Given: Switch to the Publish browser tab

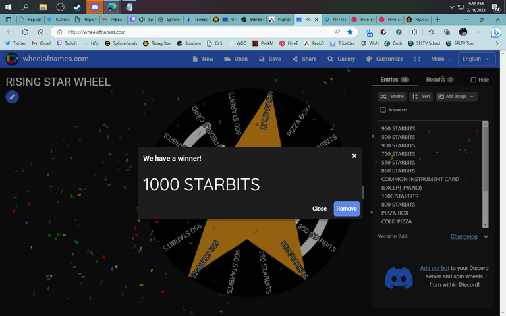Looking at the screenshot, I should (280, 20).
